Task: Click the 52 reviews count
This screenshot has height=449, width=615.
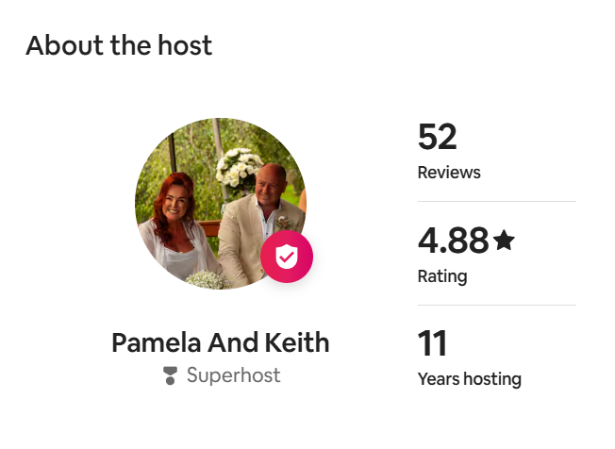Action: point(437,138)
